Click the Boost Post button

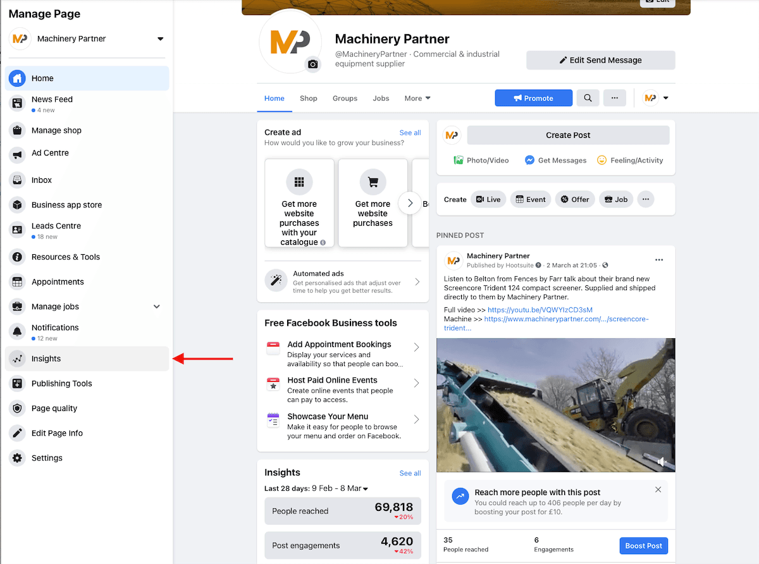point(643,545)
